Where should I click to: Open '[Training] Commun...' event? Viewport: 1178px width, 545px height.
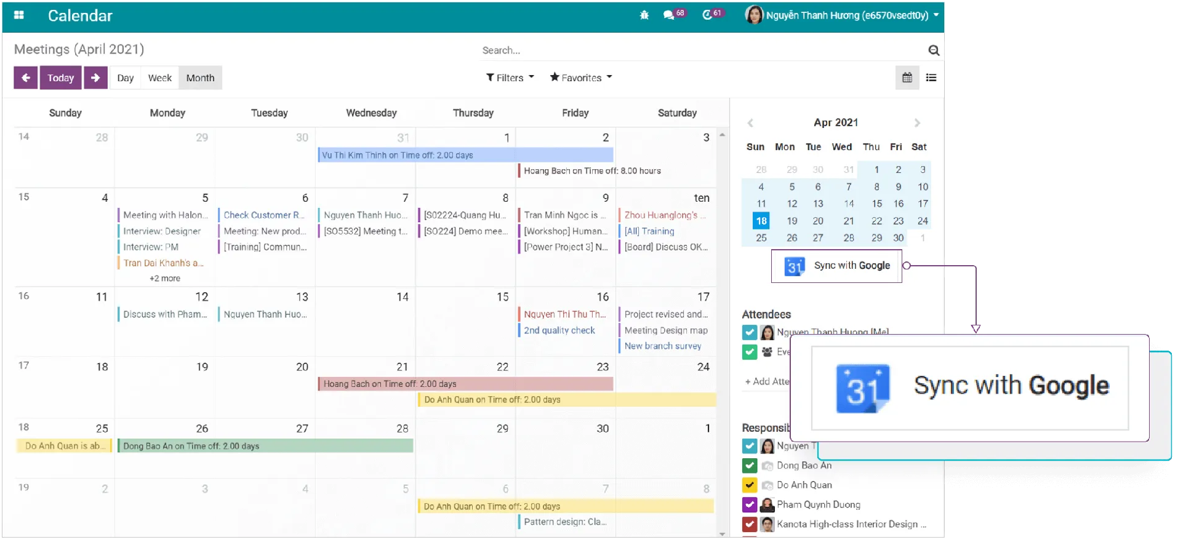tap(264, 247)
